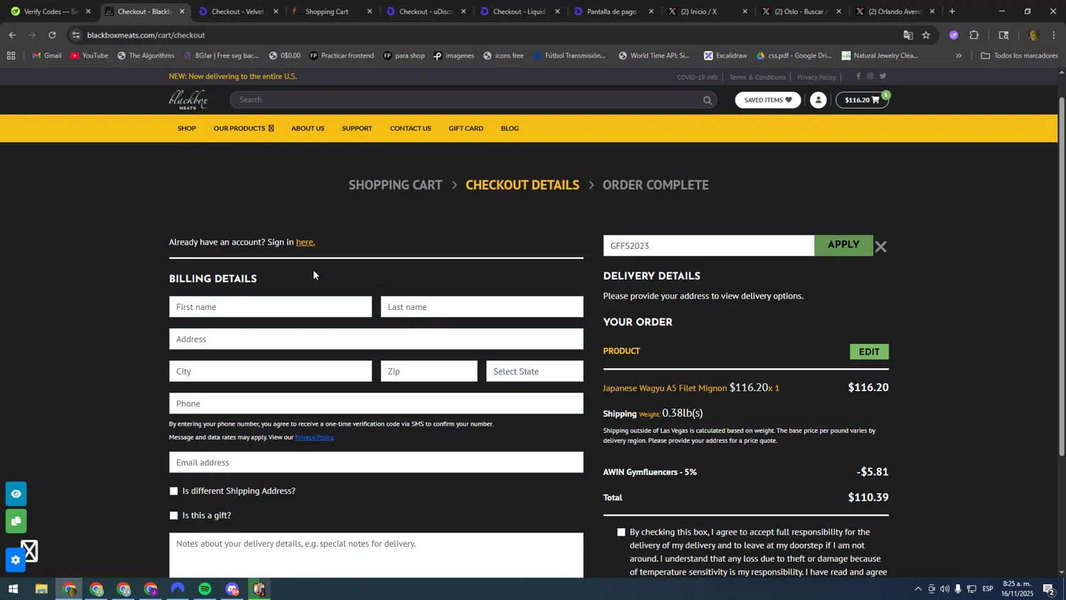Show hidden system tray icons
Viewport: 1066px width, 600px height.
917,589
